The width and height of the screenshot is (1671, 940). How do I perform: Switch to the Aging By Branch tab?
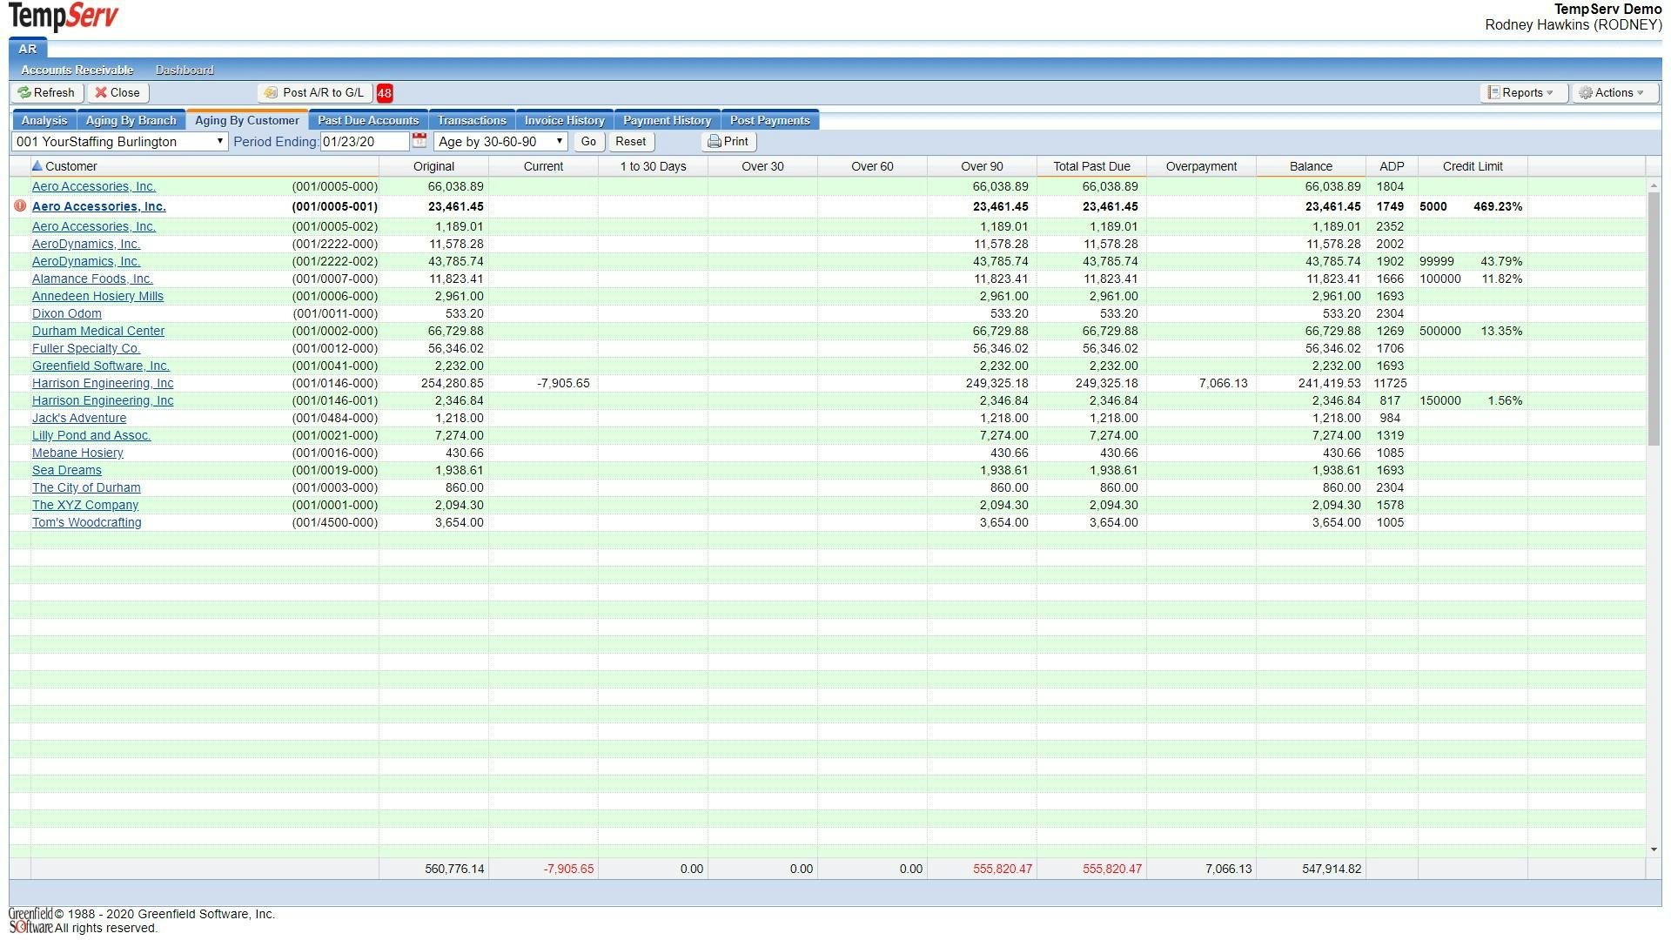pos(130,120)
